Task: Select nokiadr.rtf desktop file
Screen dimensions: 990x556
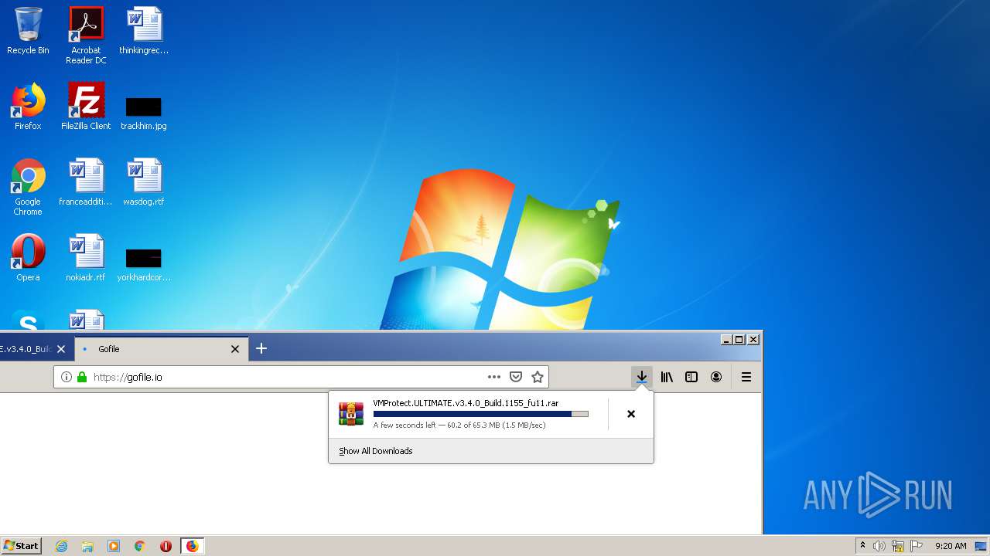Action: click(86, 258)
